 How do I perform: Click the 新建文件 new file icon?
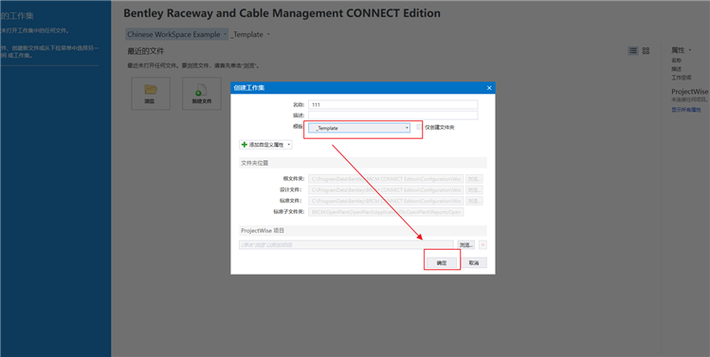[202, 93]
